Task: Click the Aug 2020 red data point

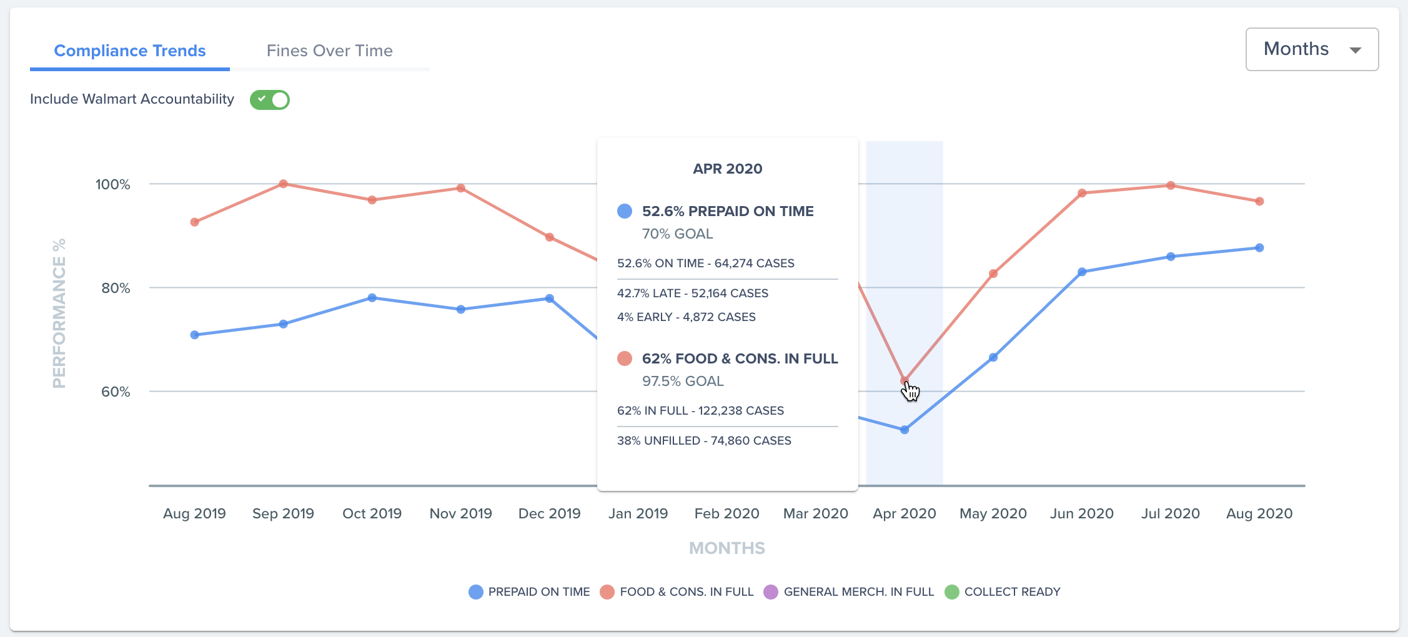Action: [x=1259, y=201]
